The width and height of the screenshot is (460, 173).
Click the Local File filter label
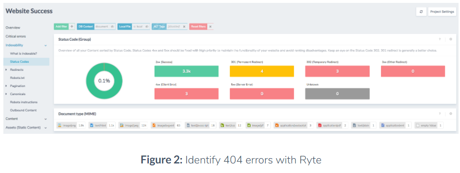pos(124,26)
